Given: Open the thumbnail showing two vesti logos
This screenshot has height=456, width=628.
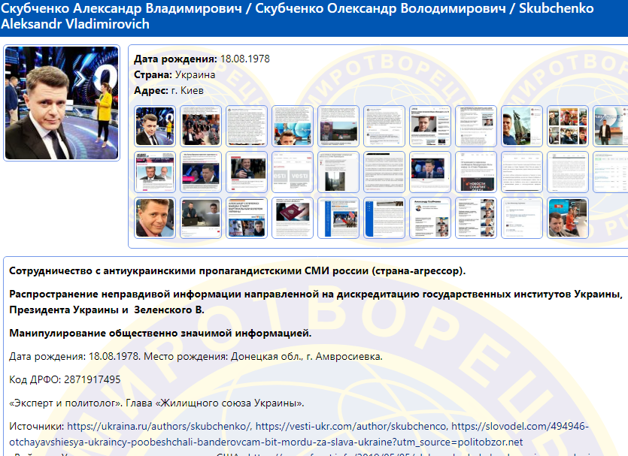Looking at the screenshot, I should tap(293, 172).
